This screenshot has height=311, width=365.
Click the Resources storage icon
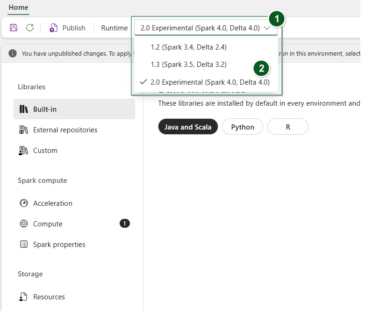click(24, 297)
